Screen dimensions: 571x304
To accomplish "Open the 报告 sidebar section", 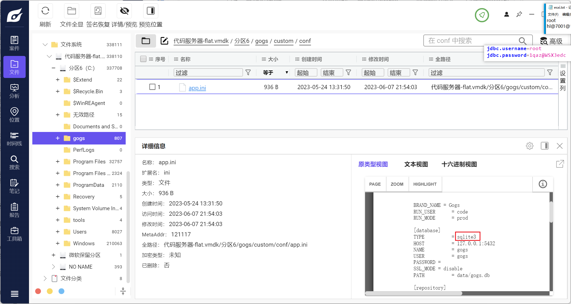I will [x=14, y=210].
